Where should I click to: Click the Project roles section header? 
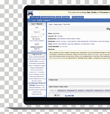(79, 80)
